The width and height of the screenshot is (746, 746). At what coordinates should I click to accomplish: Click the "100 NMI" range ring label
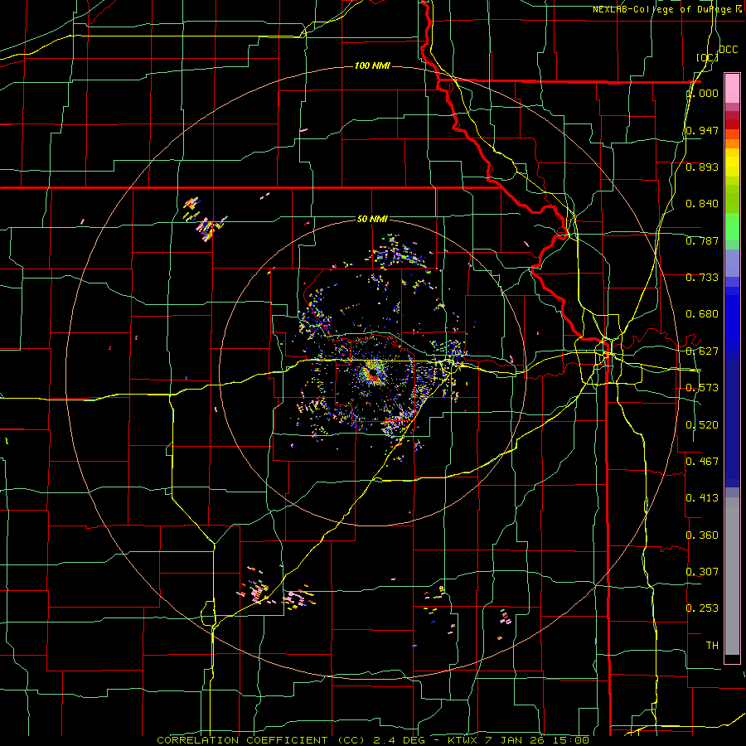click(x=372, y=65)
